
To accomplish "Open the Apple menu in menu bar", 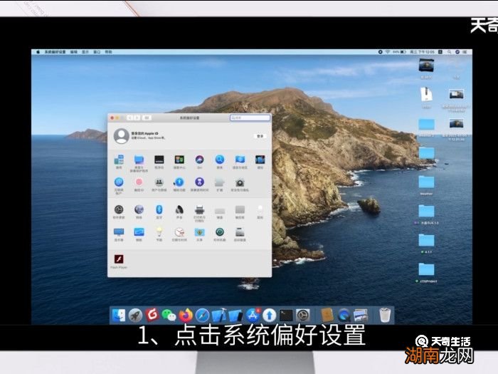I will pos(38,52).
